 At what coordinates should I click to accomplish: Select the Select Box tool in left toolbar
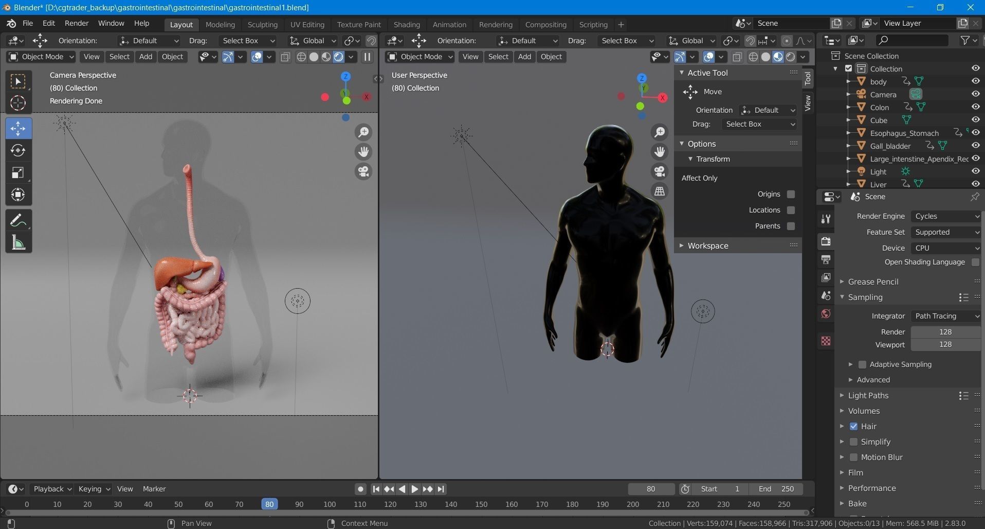[x=19, y=81]
